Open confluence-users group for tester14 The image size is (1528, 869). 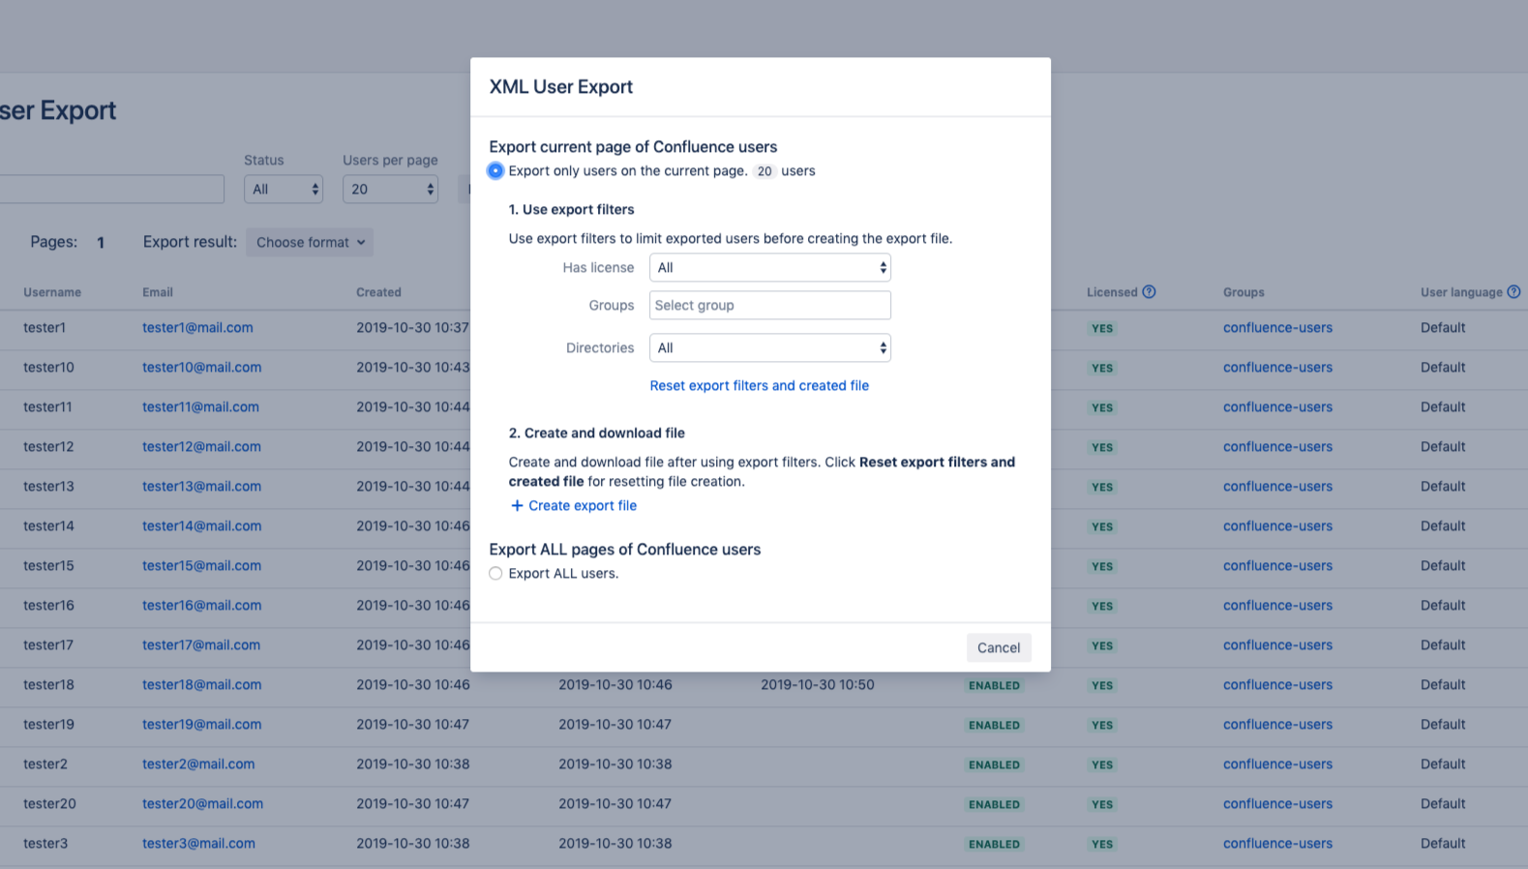(x=1277, y=525)
